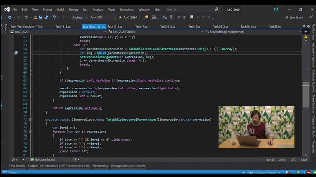Viewport: 316px width, 177px height.
Task: Open the Extensions menu
Action: point(126,10)
